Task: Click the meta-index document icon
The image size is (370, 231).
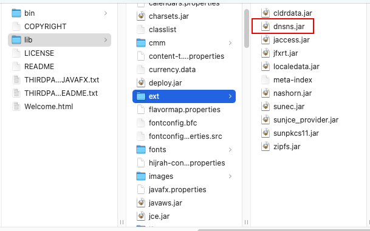Action: tap(266, 80)
